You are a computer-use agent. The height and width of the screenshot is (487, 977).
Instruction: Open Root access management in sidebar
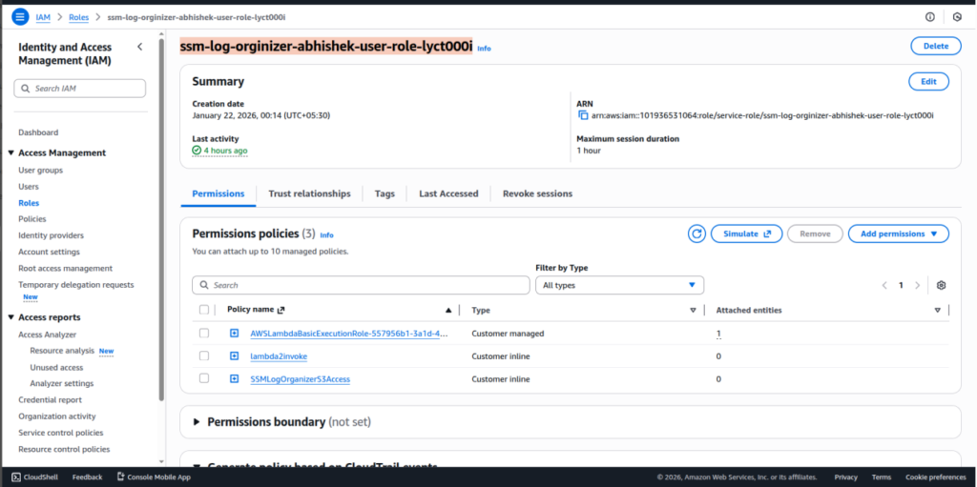point(66,269)
